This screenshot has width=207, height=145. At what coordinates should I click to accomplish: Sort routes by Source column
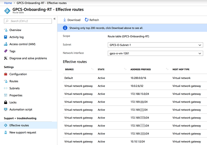pyautogui.click(x=92, y=69)
